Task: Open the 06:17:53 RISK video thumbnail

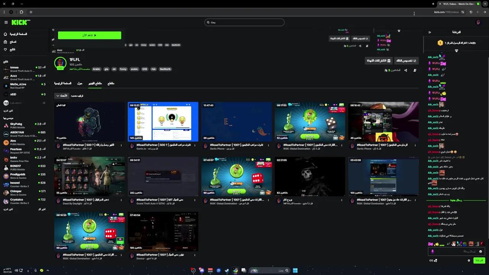Action: coord(310,121)
